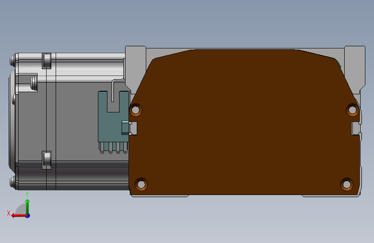Viewport: 374px width, 243px height.
Task: Select the top-right gray mounting bracket
Action: coord(355,69)
